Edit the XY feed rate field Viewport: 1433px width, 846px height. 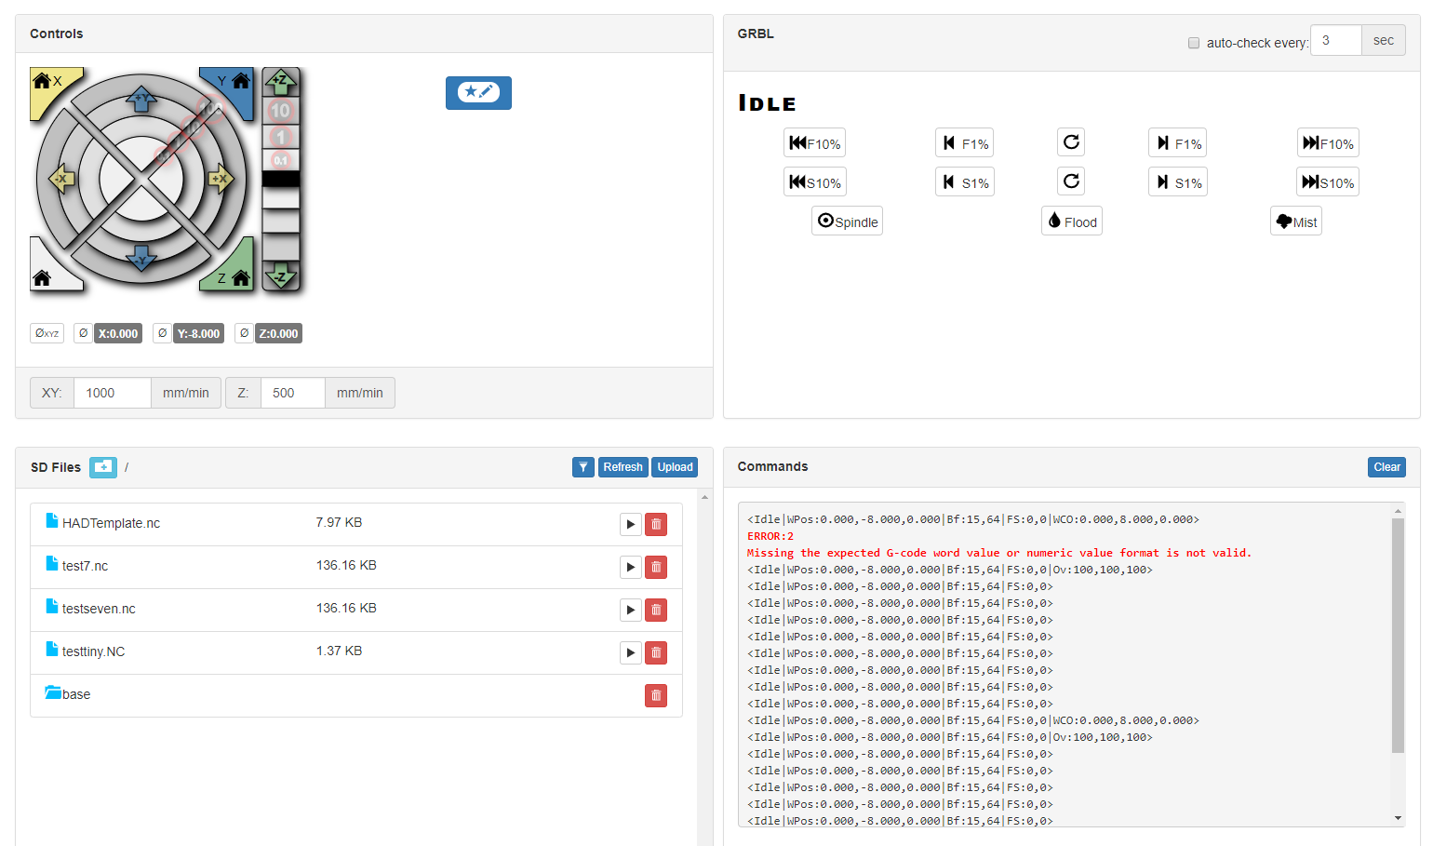click(x=113, y=393)
